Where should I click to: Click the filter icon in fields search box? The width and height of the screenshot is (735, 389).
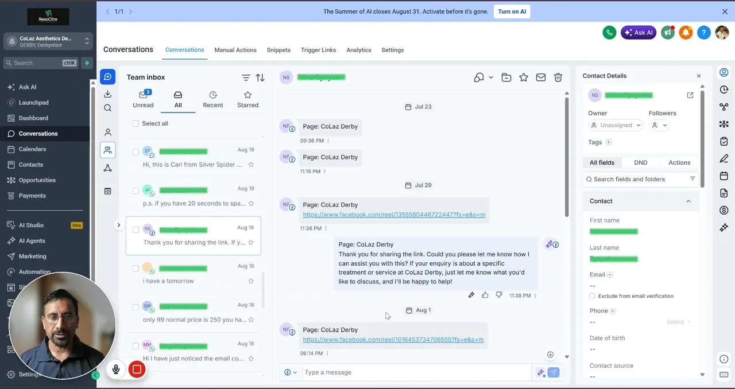click(x=693, y=179)
